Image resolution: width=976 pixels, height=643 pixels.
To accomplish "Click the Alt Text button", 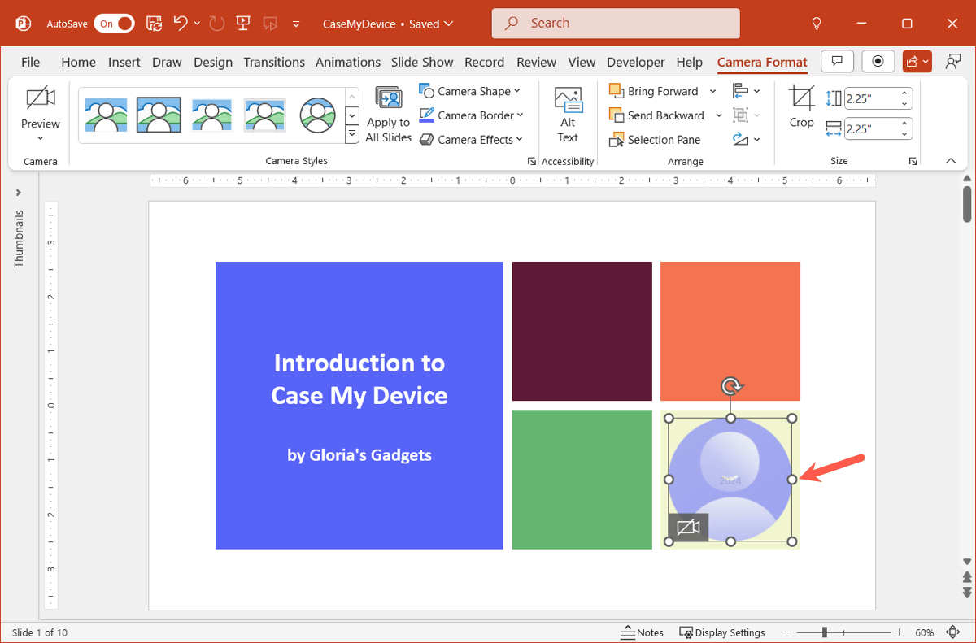I will [x=568, y=115].
